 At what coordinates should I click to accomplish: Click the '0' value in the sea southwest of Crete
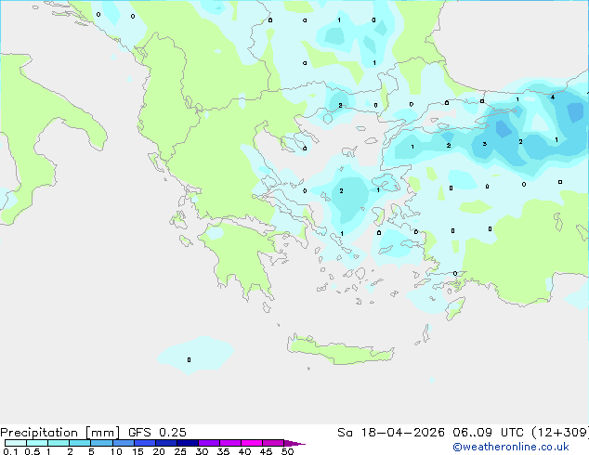189,359
